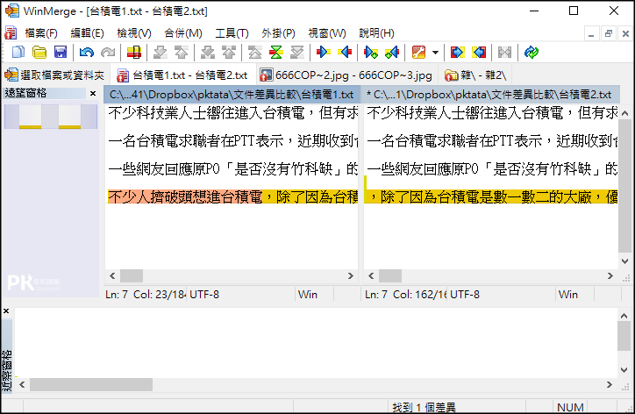Copy all differences to left icon
The height and width of the screenshot is (414, 635).
tap(479, 53)
